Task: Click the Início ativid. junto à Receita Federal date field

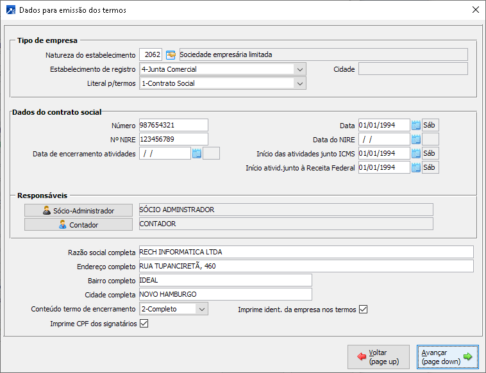Action: coord(384,167)
